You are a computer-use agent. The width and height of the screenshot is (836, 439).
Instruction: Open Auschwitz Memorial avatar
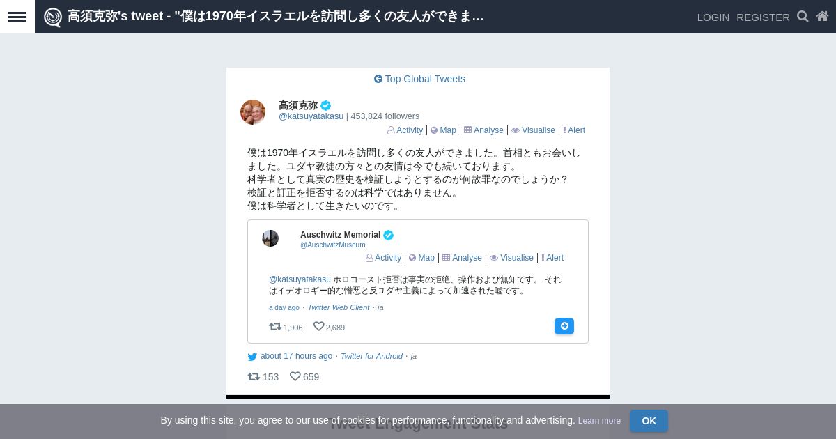[270, 238]
